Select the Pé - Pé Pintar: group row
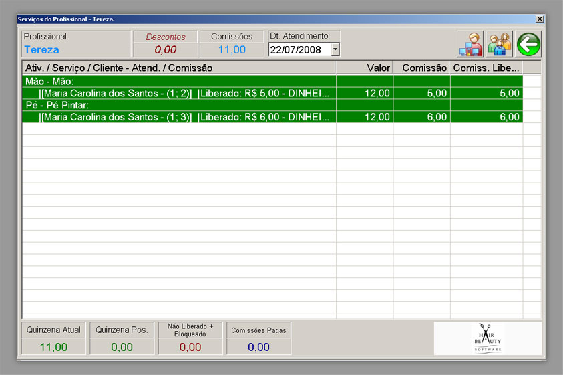This screenshot has height=375, width=563. click(x=272, y=105)
